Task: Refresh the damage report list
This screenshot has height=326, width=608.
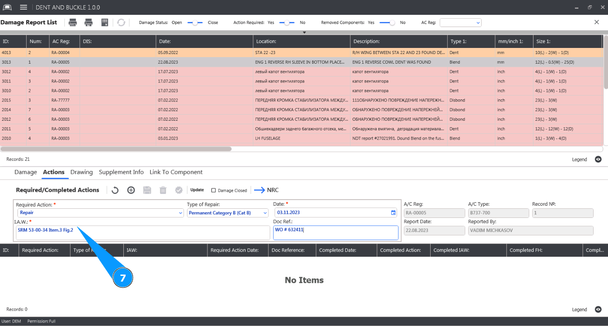Action: click(x=121, y=23)
